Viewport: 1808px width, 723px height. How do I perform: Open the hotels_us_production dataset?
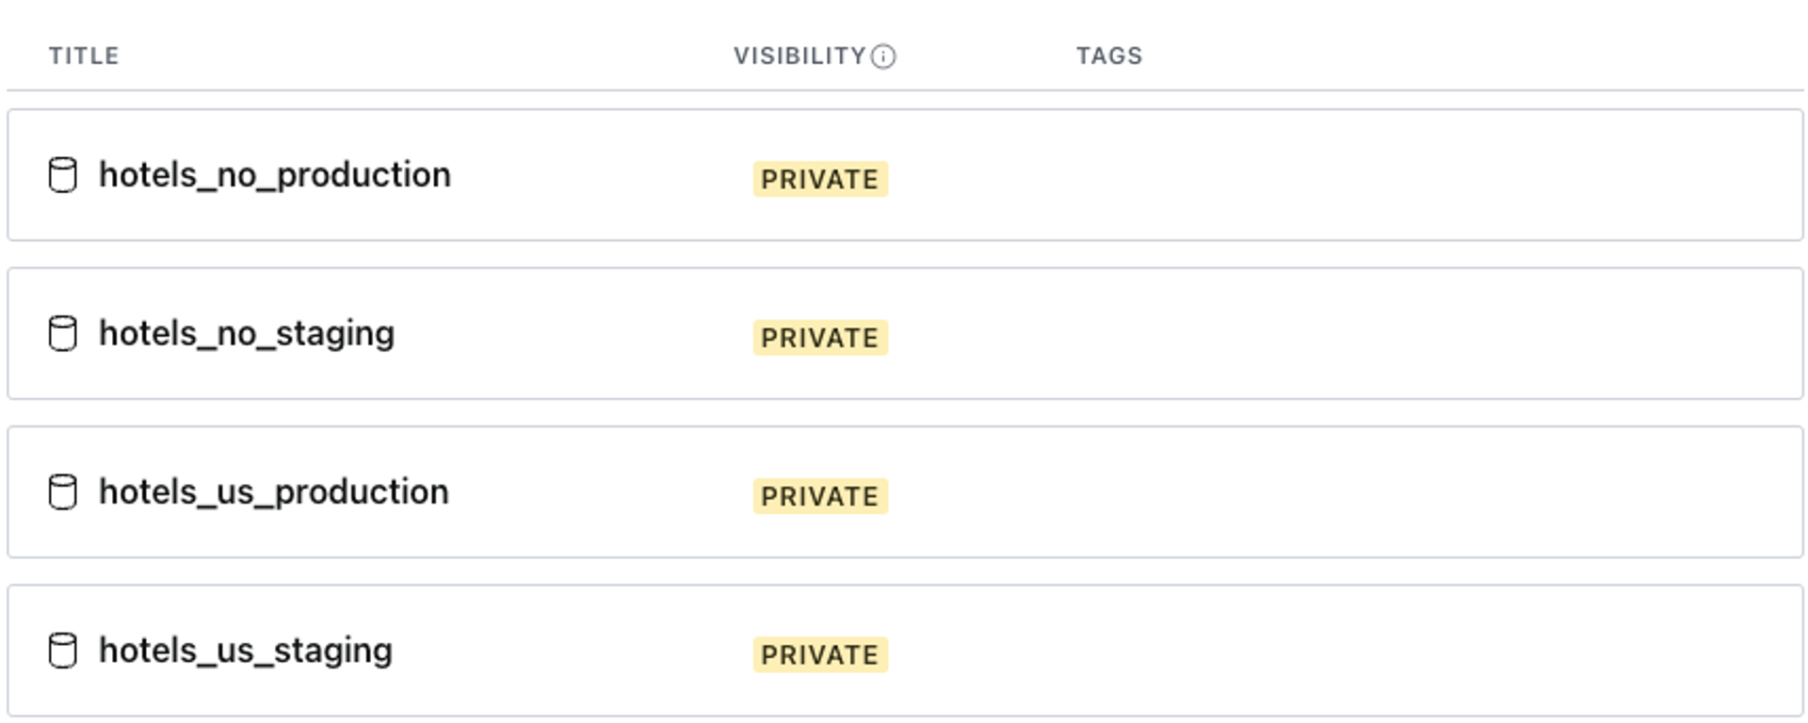[274, 492]
